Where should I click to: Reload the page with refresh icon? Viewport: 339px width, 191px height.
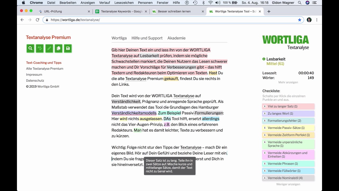coord(37,20)
